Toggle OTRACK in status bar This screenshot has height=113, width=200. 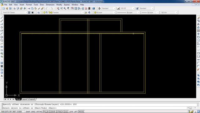click(x=60, y=112)
